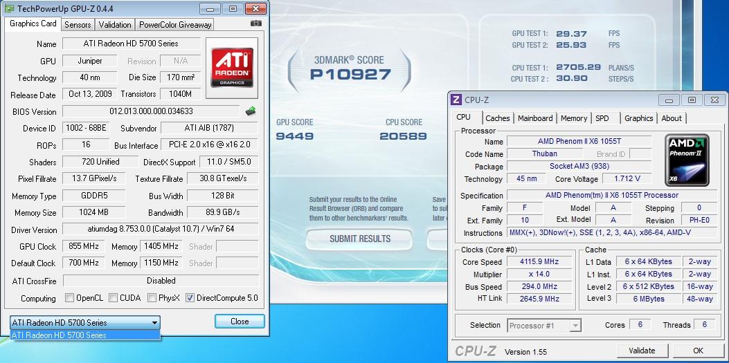Click the Package value Socket AM3 (938)

tap(579, 166)
